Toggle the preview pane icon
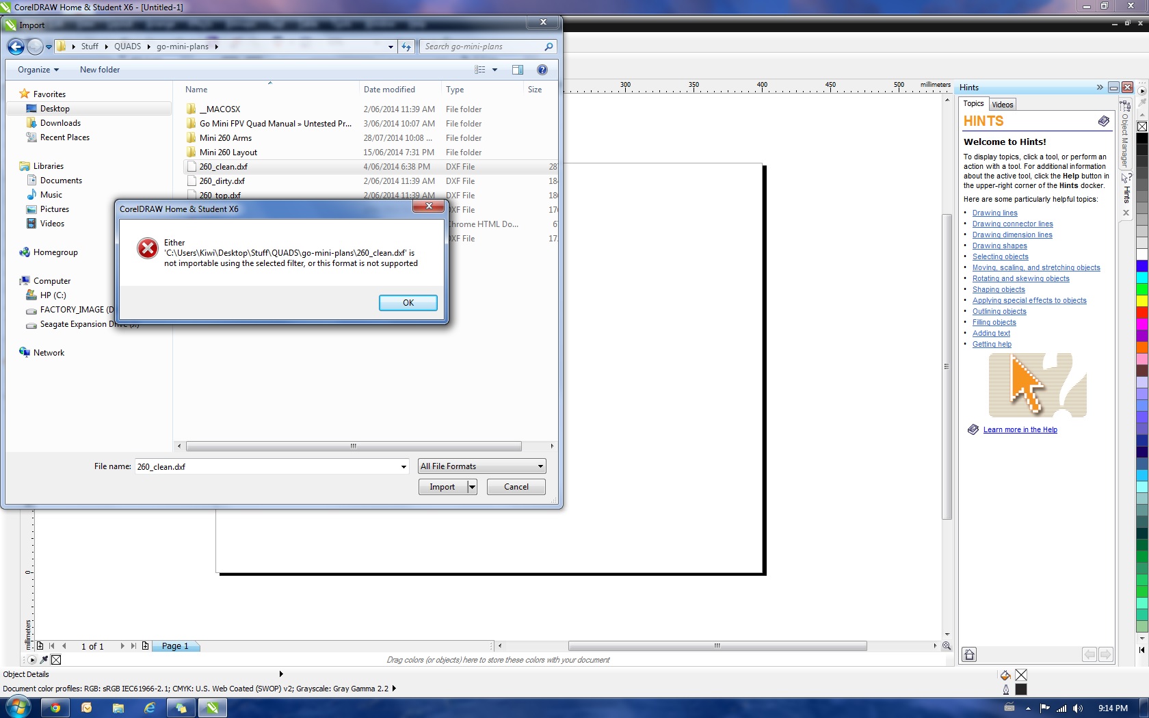This screenshot has width=1149, height=718. [x=518, y=70]
